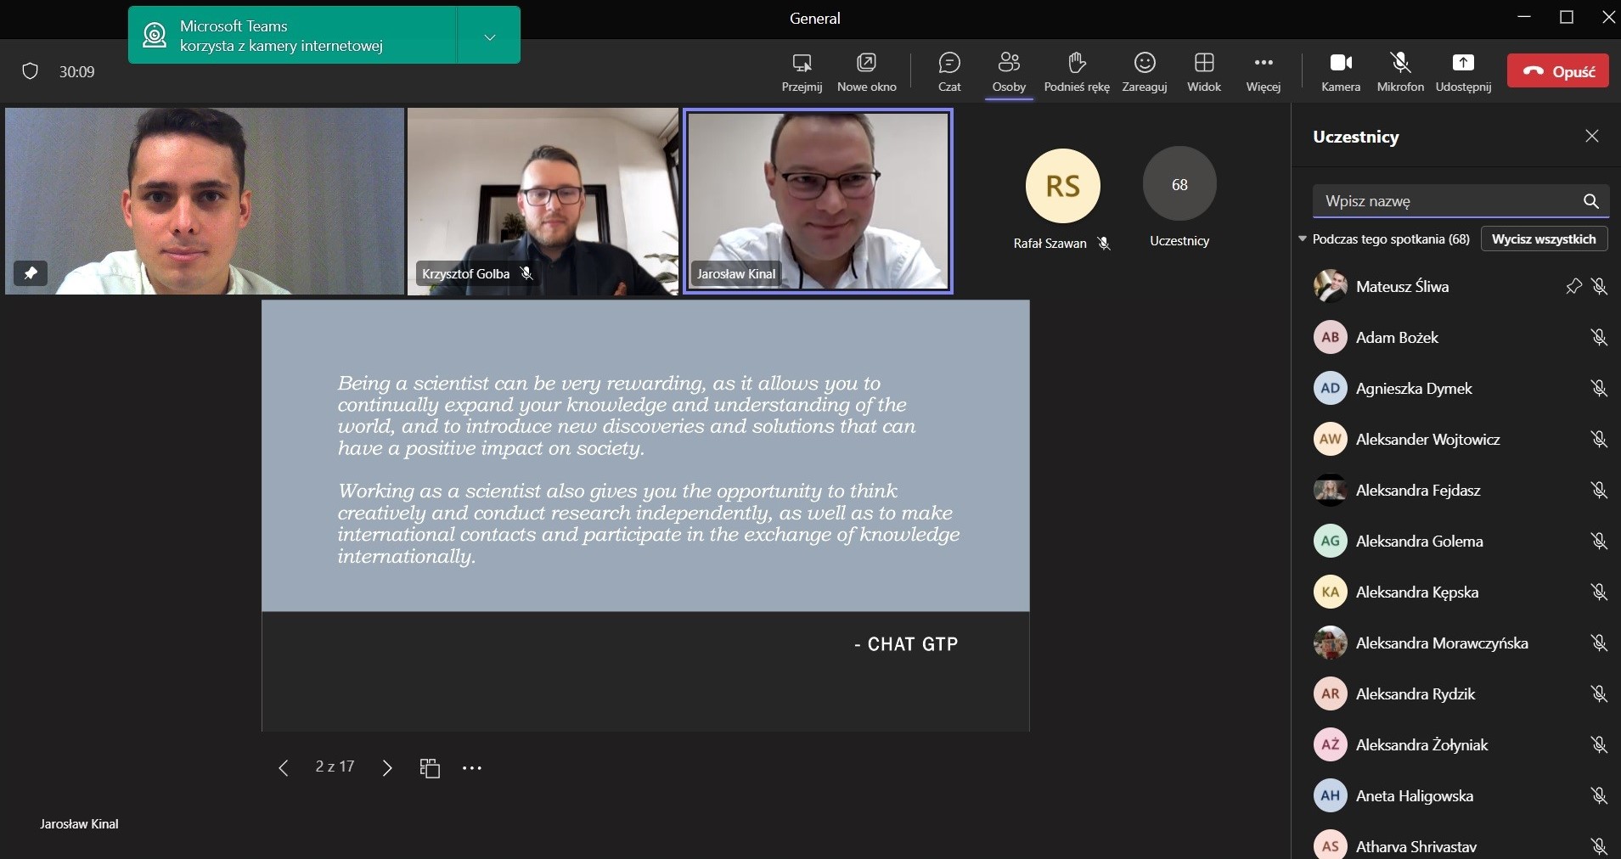Toggle the Osoby participants tab
This screenshot has height=859, width=1621.
point(1008,64)
